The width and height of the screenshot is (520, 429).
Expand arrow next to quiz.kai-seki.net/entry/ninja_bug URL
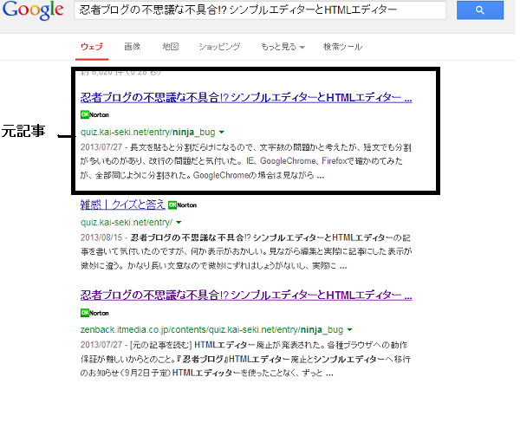click(x=222, y=133)
